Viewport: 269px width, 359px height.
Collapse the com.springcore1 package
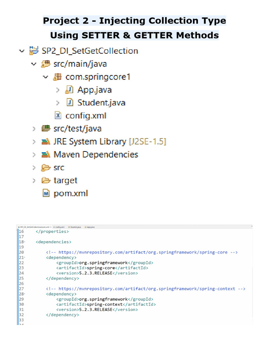click(46, 77)
